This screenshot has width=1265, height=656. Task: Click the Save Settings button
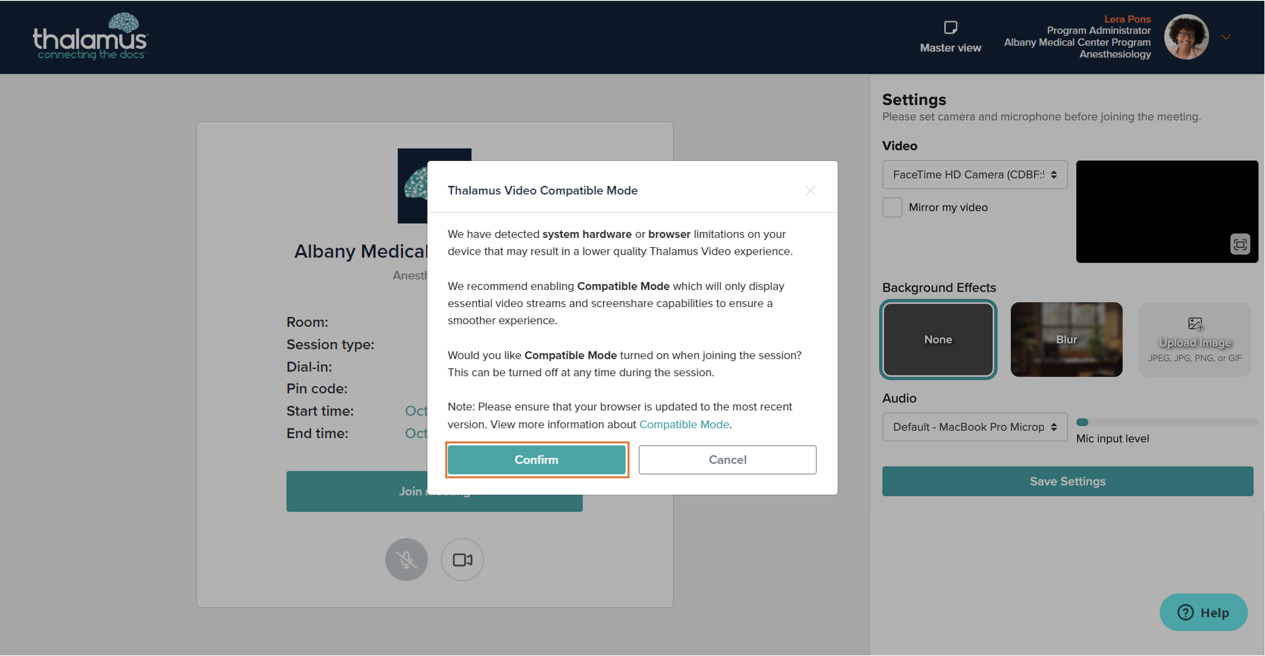coord(1067,482)
